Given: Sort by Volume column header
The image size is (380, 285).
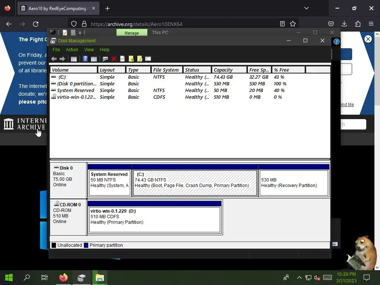Looking at the screenshot, I should click(x=74, y=70).
